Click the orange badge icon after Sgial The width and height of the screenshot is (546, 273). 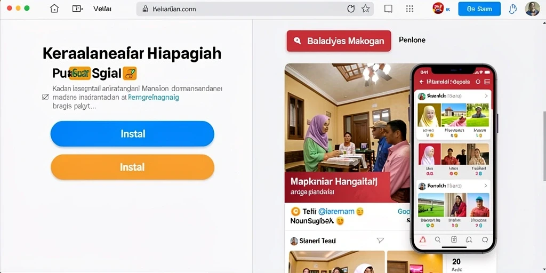click(130, 74)
